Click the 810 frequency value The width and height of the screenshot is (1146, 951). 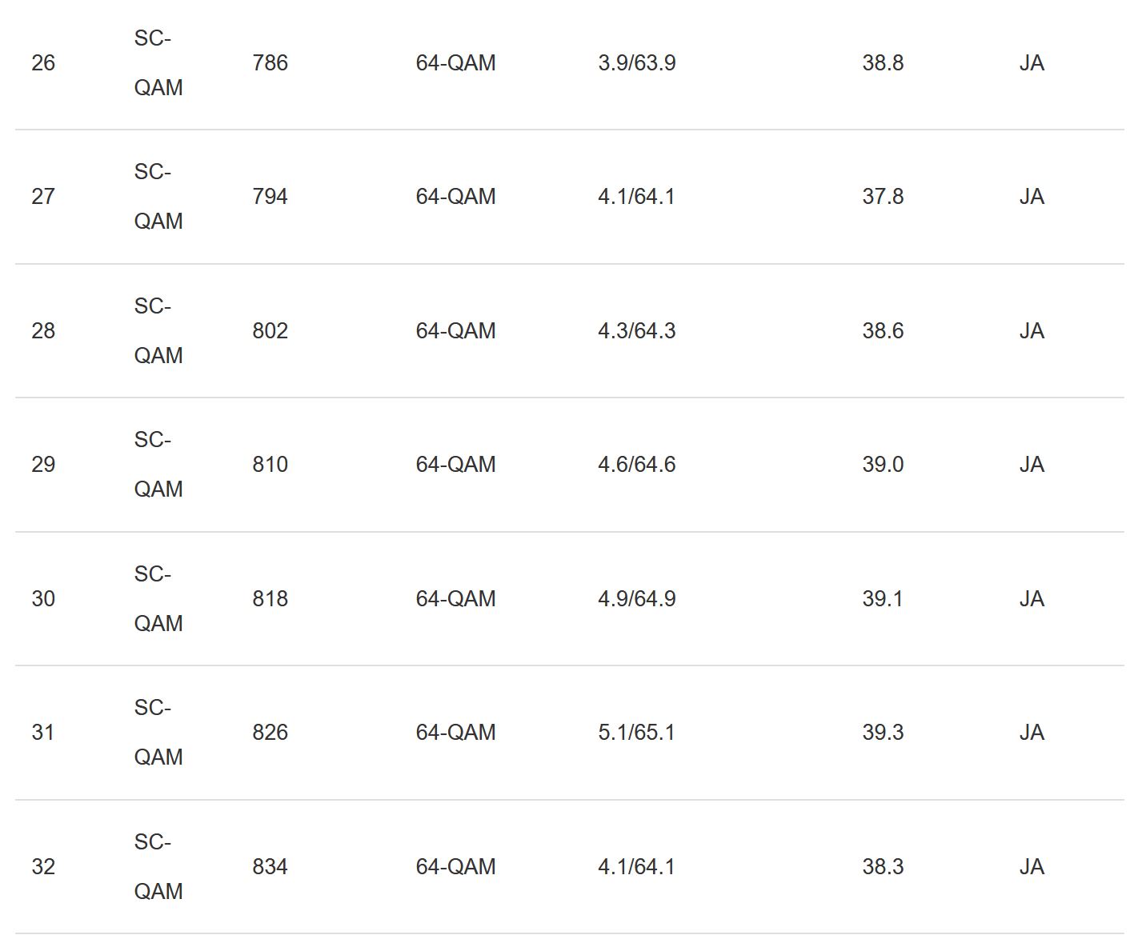[270, 465]
